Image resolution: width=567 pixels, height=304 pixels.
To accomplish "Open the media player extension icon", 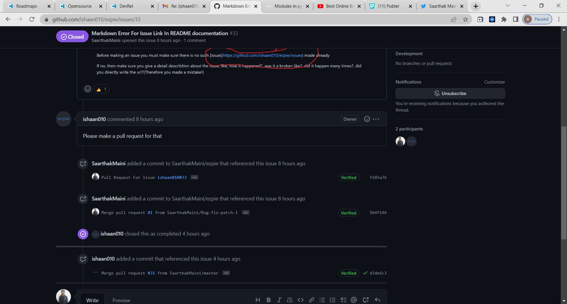I will coord(480,19).
